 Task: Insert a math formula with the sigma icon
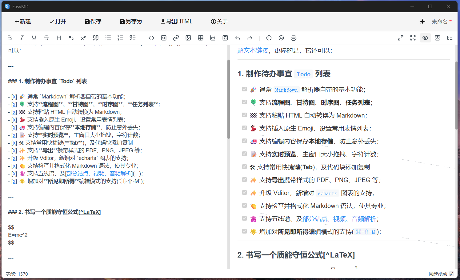pos(225,38)
